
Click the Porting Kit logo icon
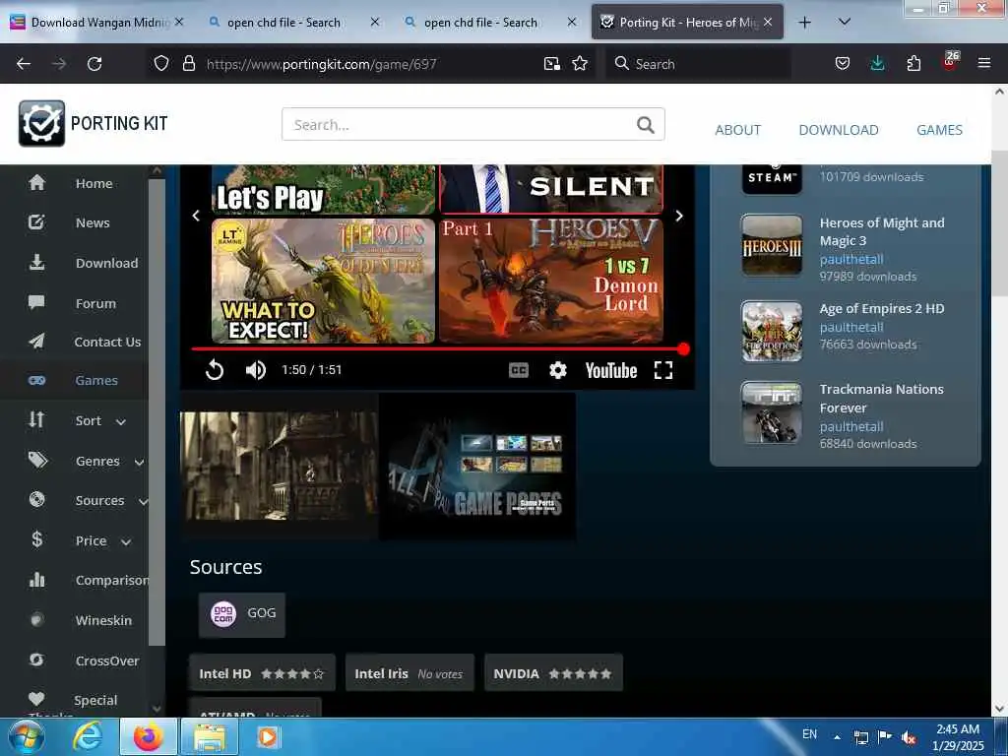(x=41, y=123)
